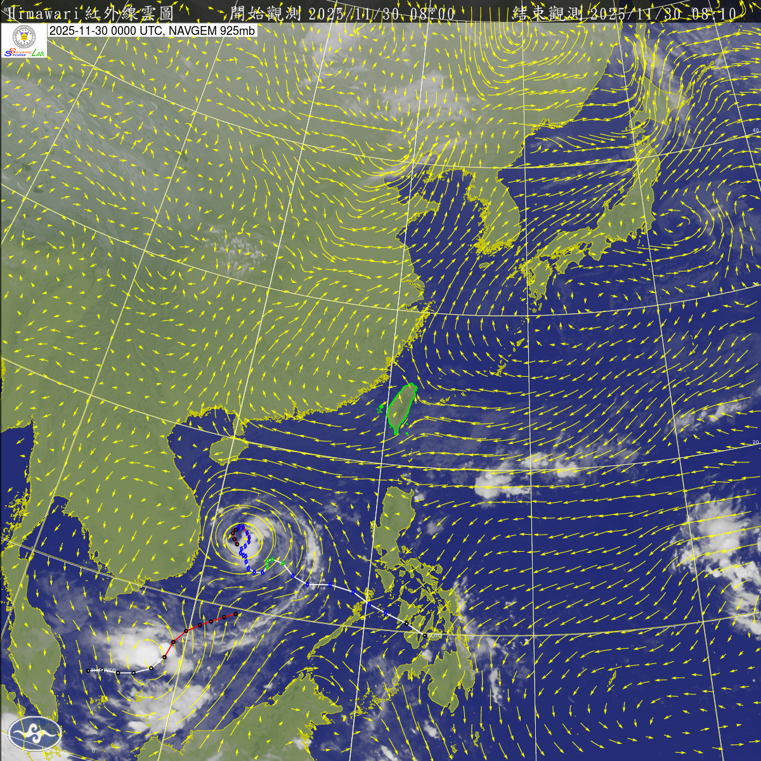Viewport: 761px width, 761px height.
Task: Click the red segment of the southern storm track
Action: (x=203, y=623)
